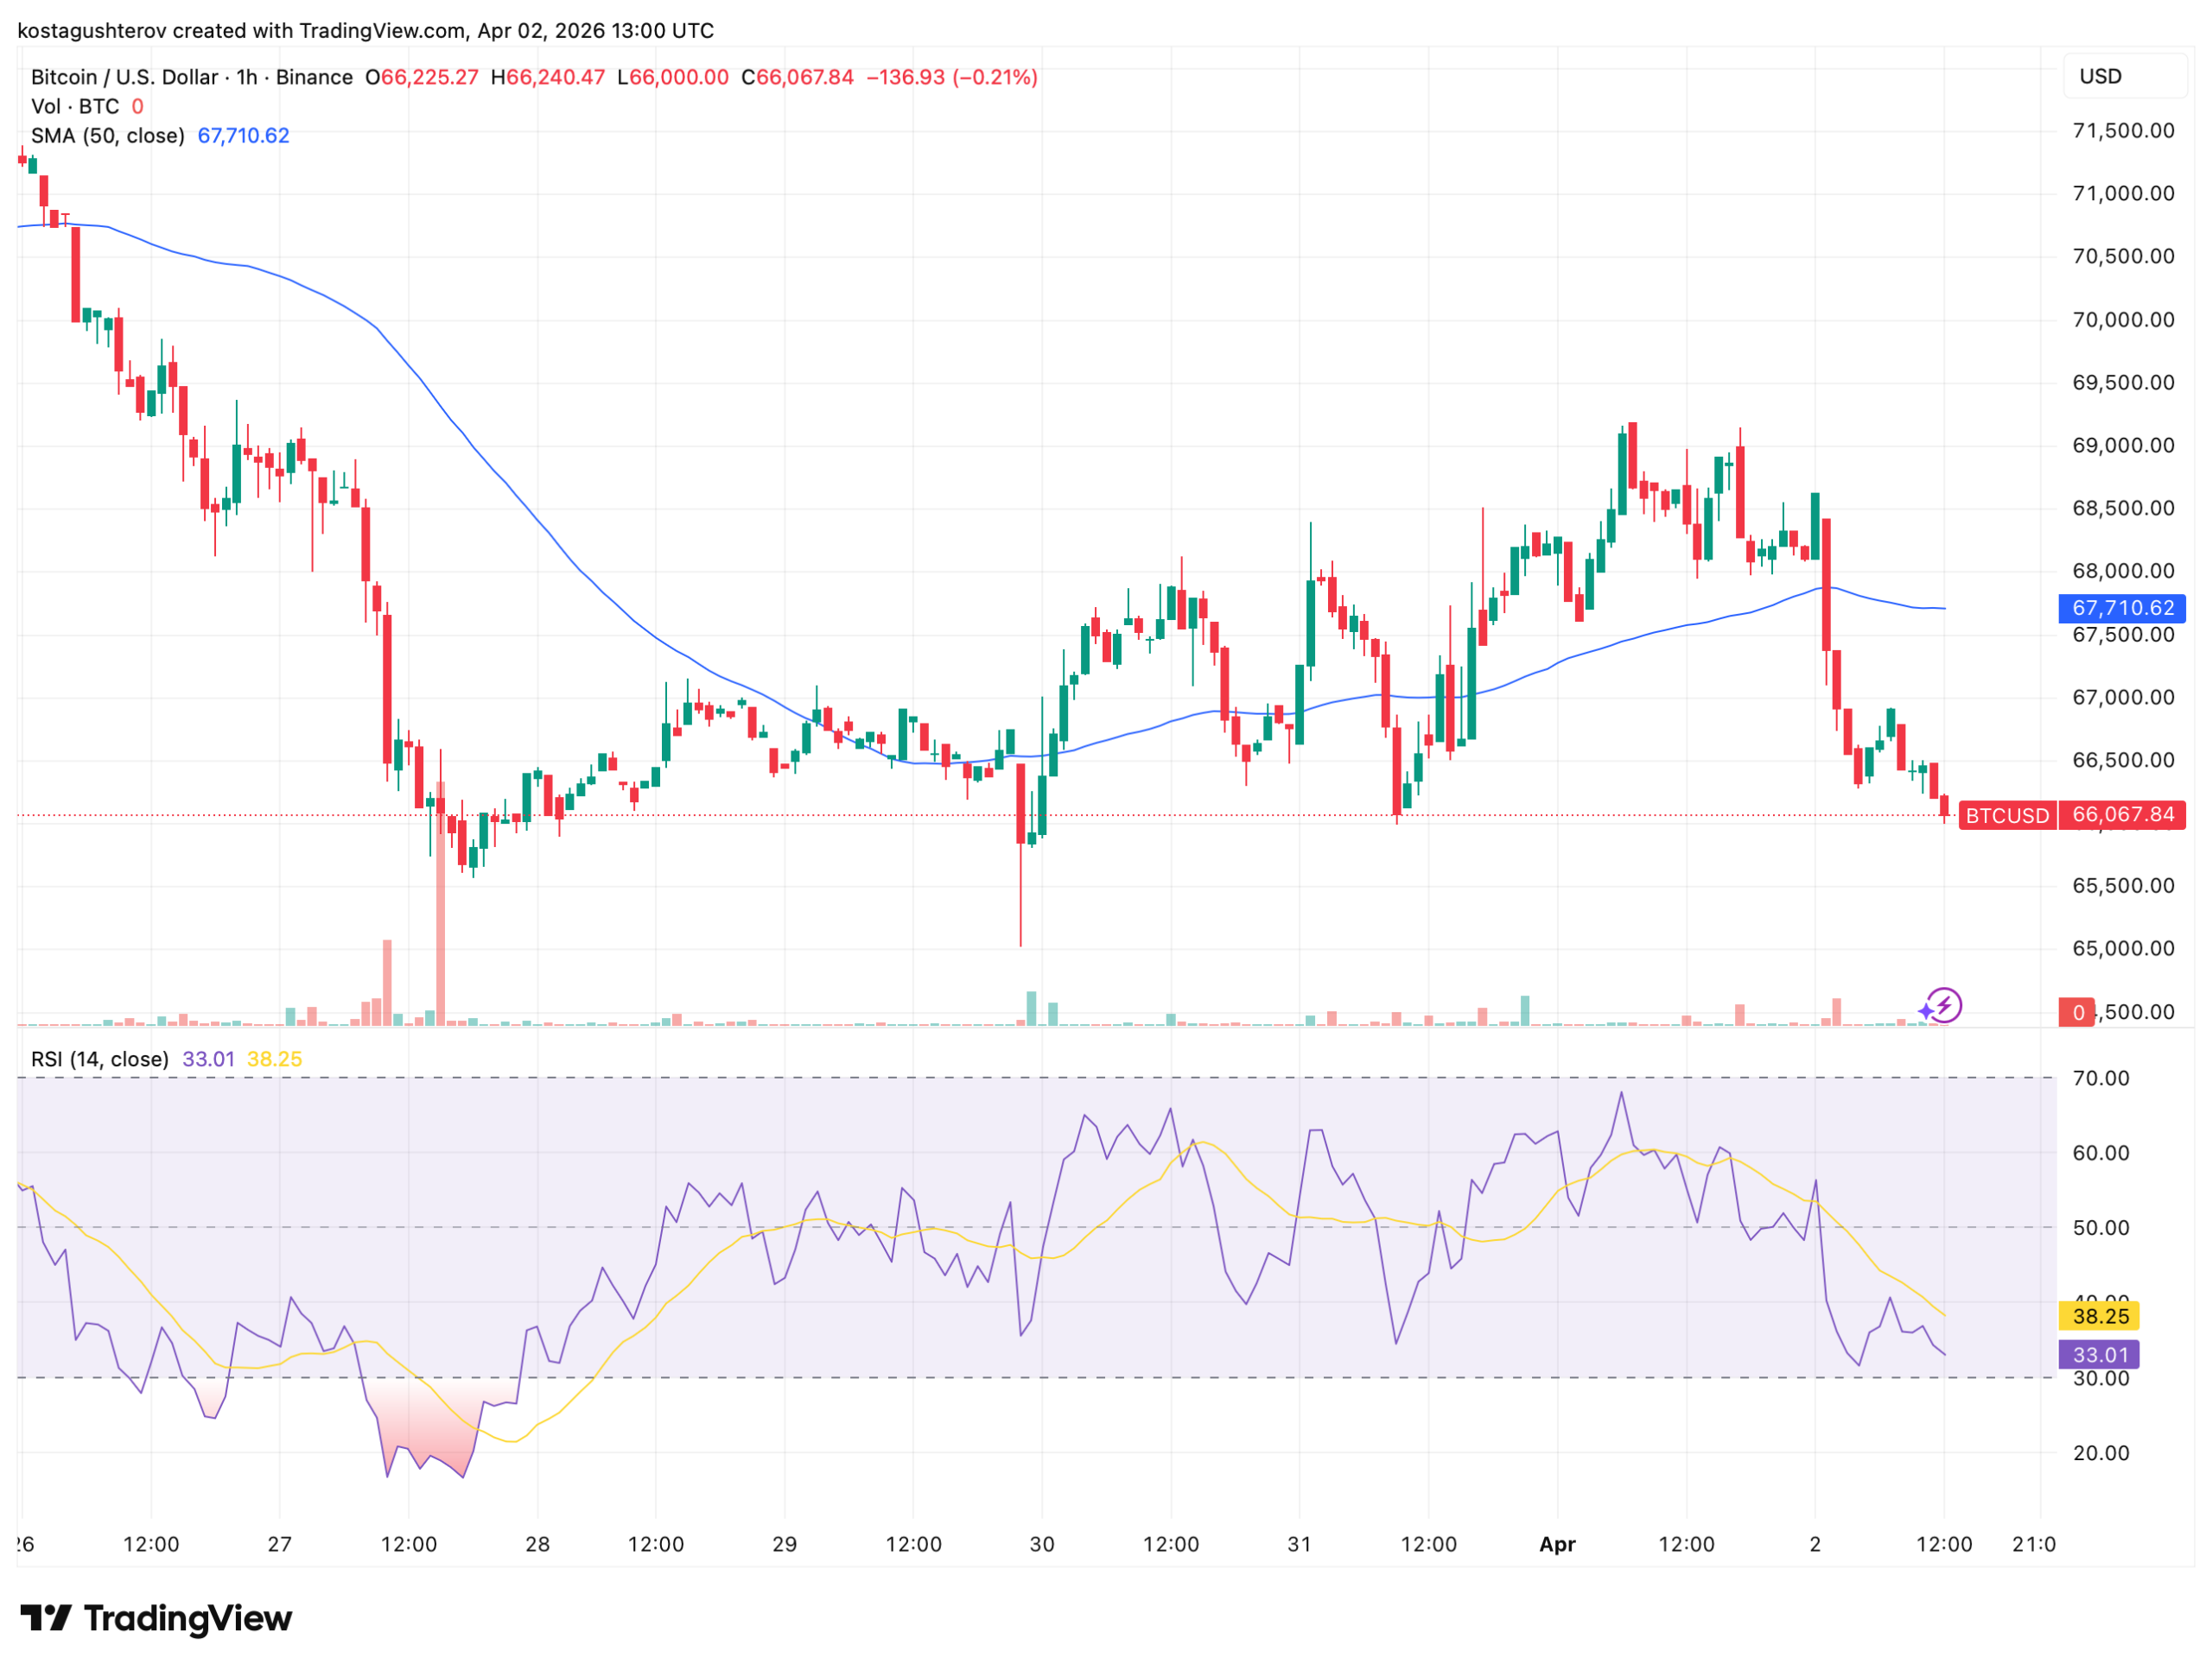The height and width of the screenshot is (1670, 2212).
Task: Select the SMA (50, close) indicator legend
Action: coord(108,135)
